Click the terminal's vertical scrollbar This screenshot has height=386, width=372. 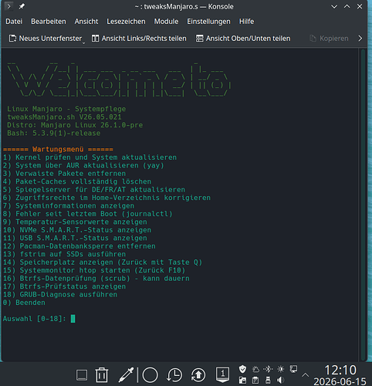click(363, 205)
